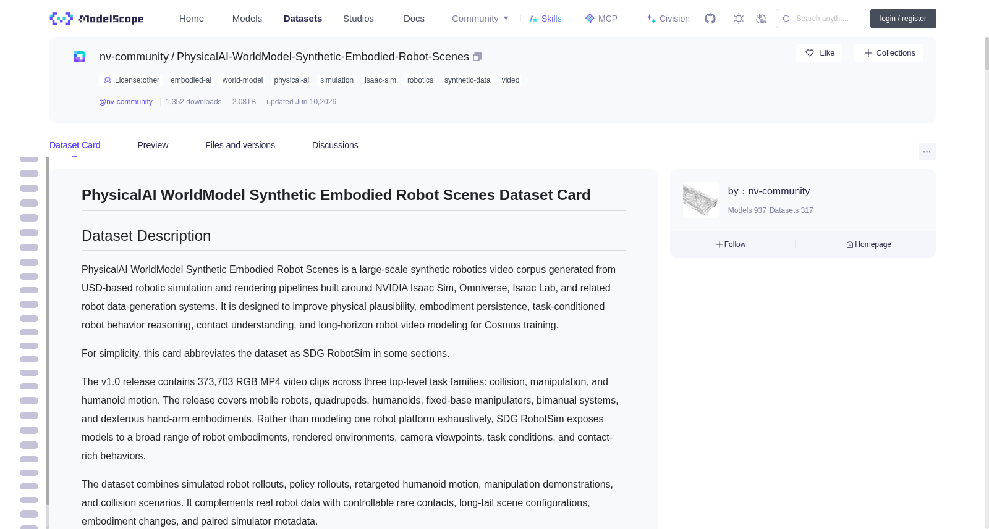This screenshot has height=529, width=989.
Task: Open nv-community Homepage
Action: click(868, 244)
